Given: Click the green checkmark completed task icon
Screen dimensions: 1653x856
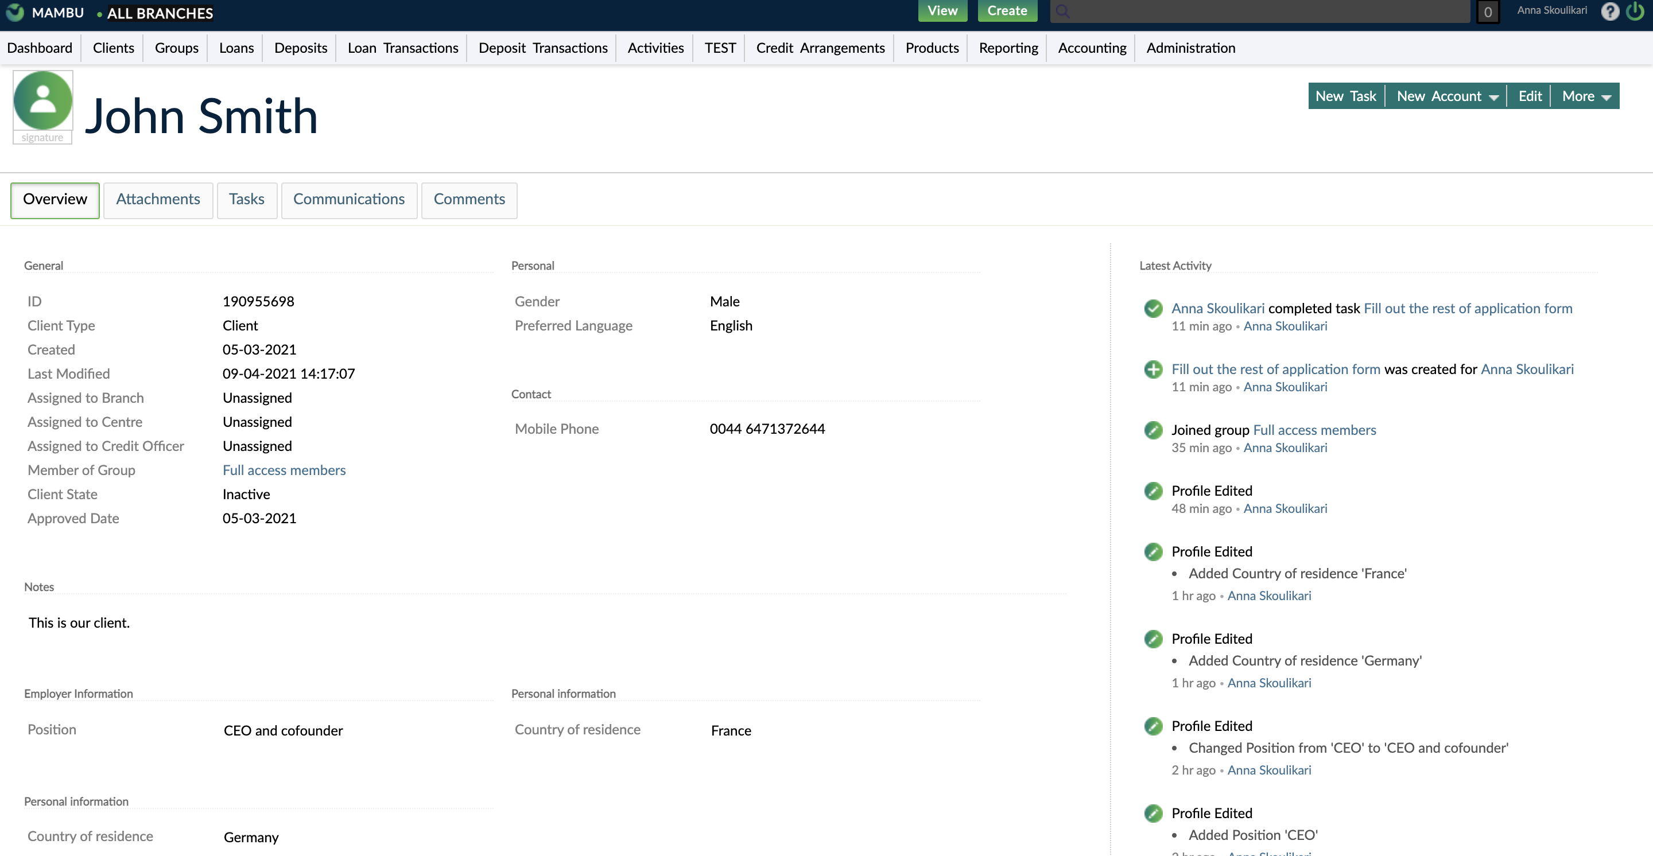Looking at the screenshot, I should (x=1153, y=309).
